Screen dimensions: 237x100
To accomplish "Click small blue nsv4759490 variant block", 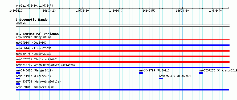I will [x=161, y=79].
